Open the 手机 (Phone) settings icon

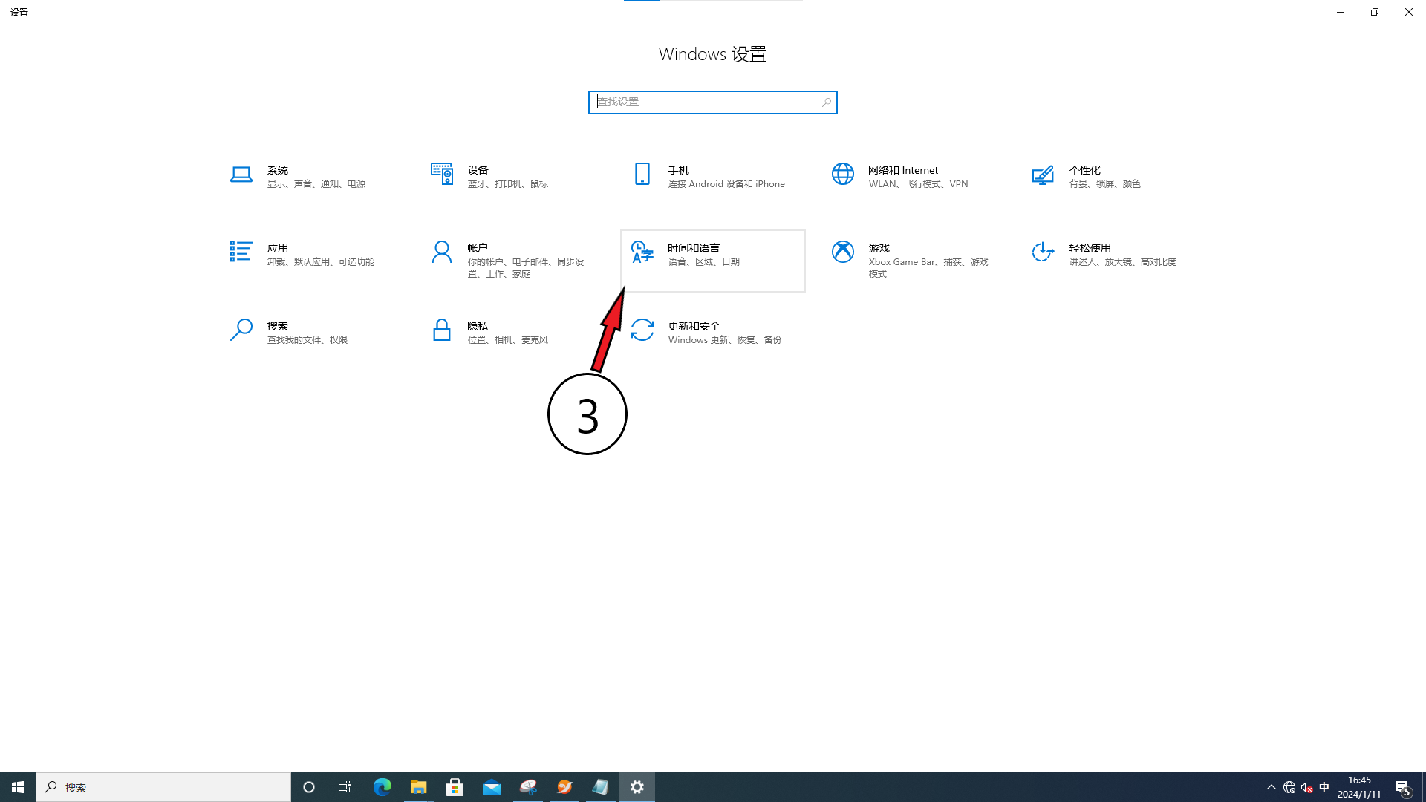tap(642, 175)
